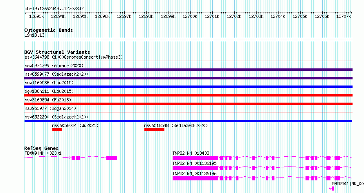The width and height of the screenshot is (364, 193).
Task: Click nsv6522290 (Sedlazeck2020) label
Action: pyautogui.click(x=56, y=117)
